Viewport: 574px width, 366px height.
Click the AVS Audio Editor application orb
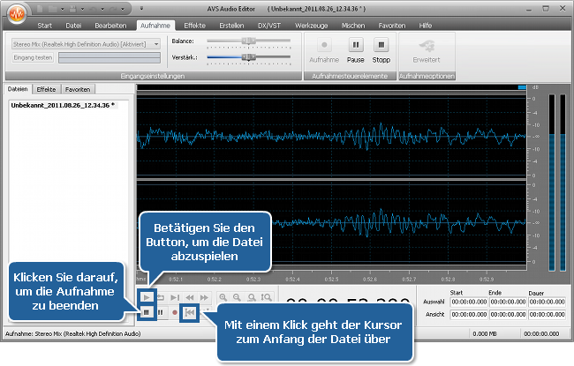pos(17,13)
